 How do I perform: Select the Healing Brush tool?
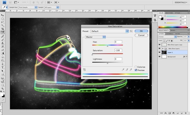click(3, 36)
